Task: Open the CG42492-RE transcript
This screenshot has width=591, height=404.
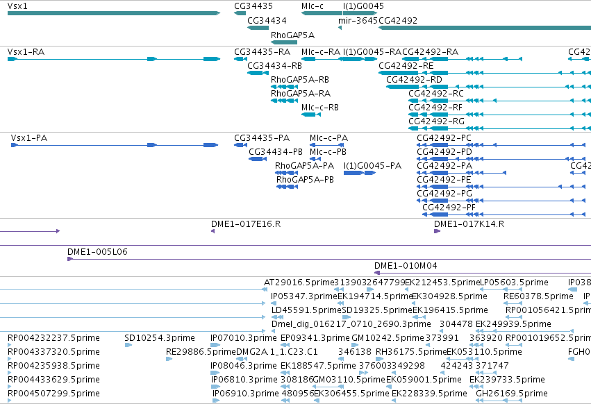Action: point(485,73)
